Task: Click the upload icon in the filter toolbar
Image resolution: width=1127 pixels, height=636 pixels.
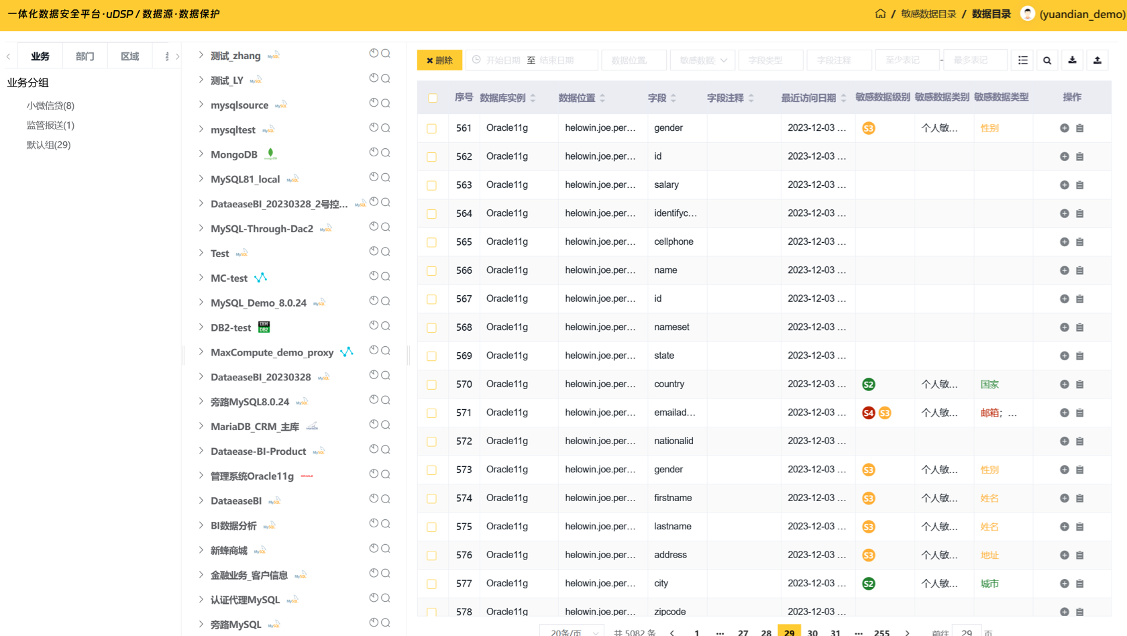Action: pos(1097,60)
